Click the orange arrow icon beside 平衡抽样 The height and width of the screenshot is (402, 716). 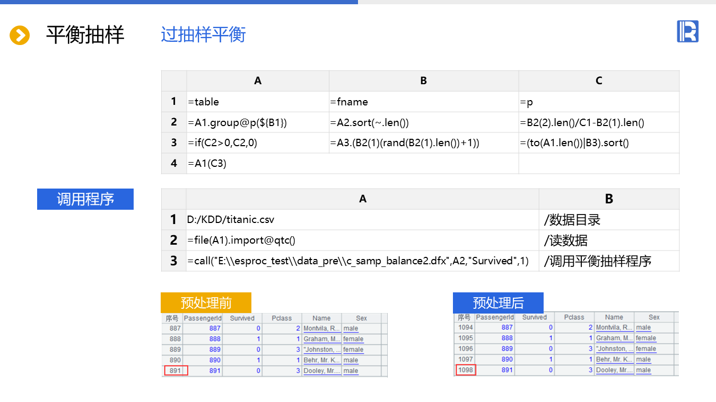click(20, 35)
